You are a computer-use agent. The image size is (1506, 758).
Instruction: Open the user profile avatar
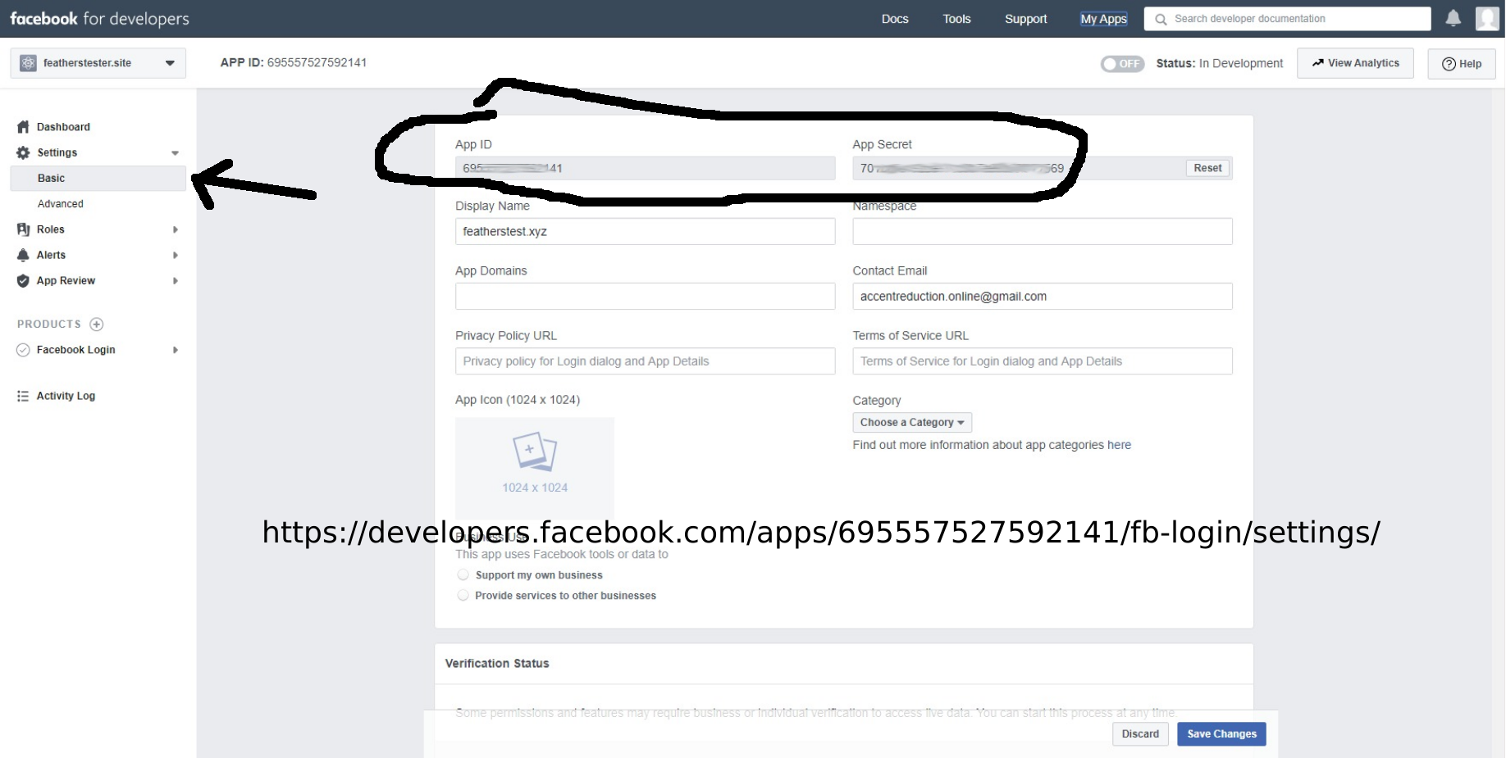(1487, 18)
